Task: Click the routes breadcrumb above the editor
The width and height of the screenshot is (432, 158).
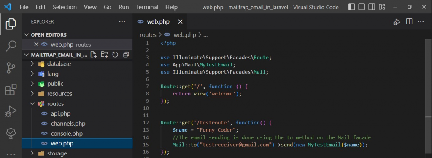Action: tap(148, 35)
